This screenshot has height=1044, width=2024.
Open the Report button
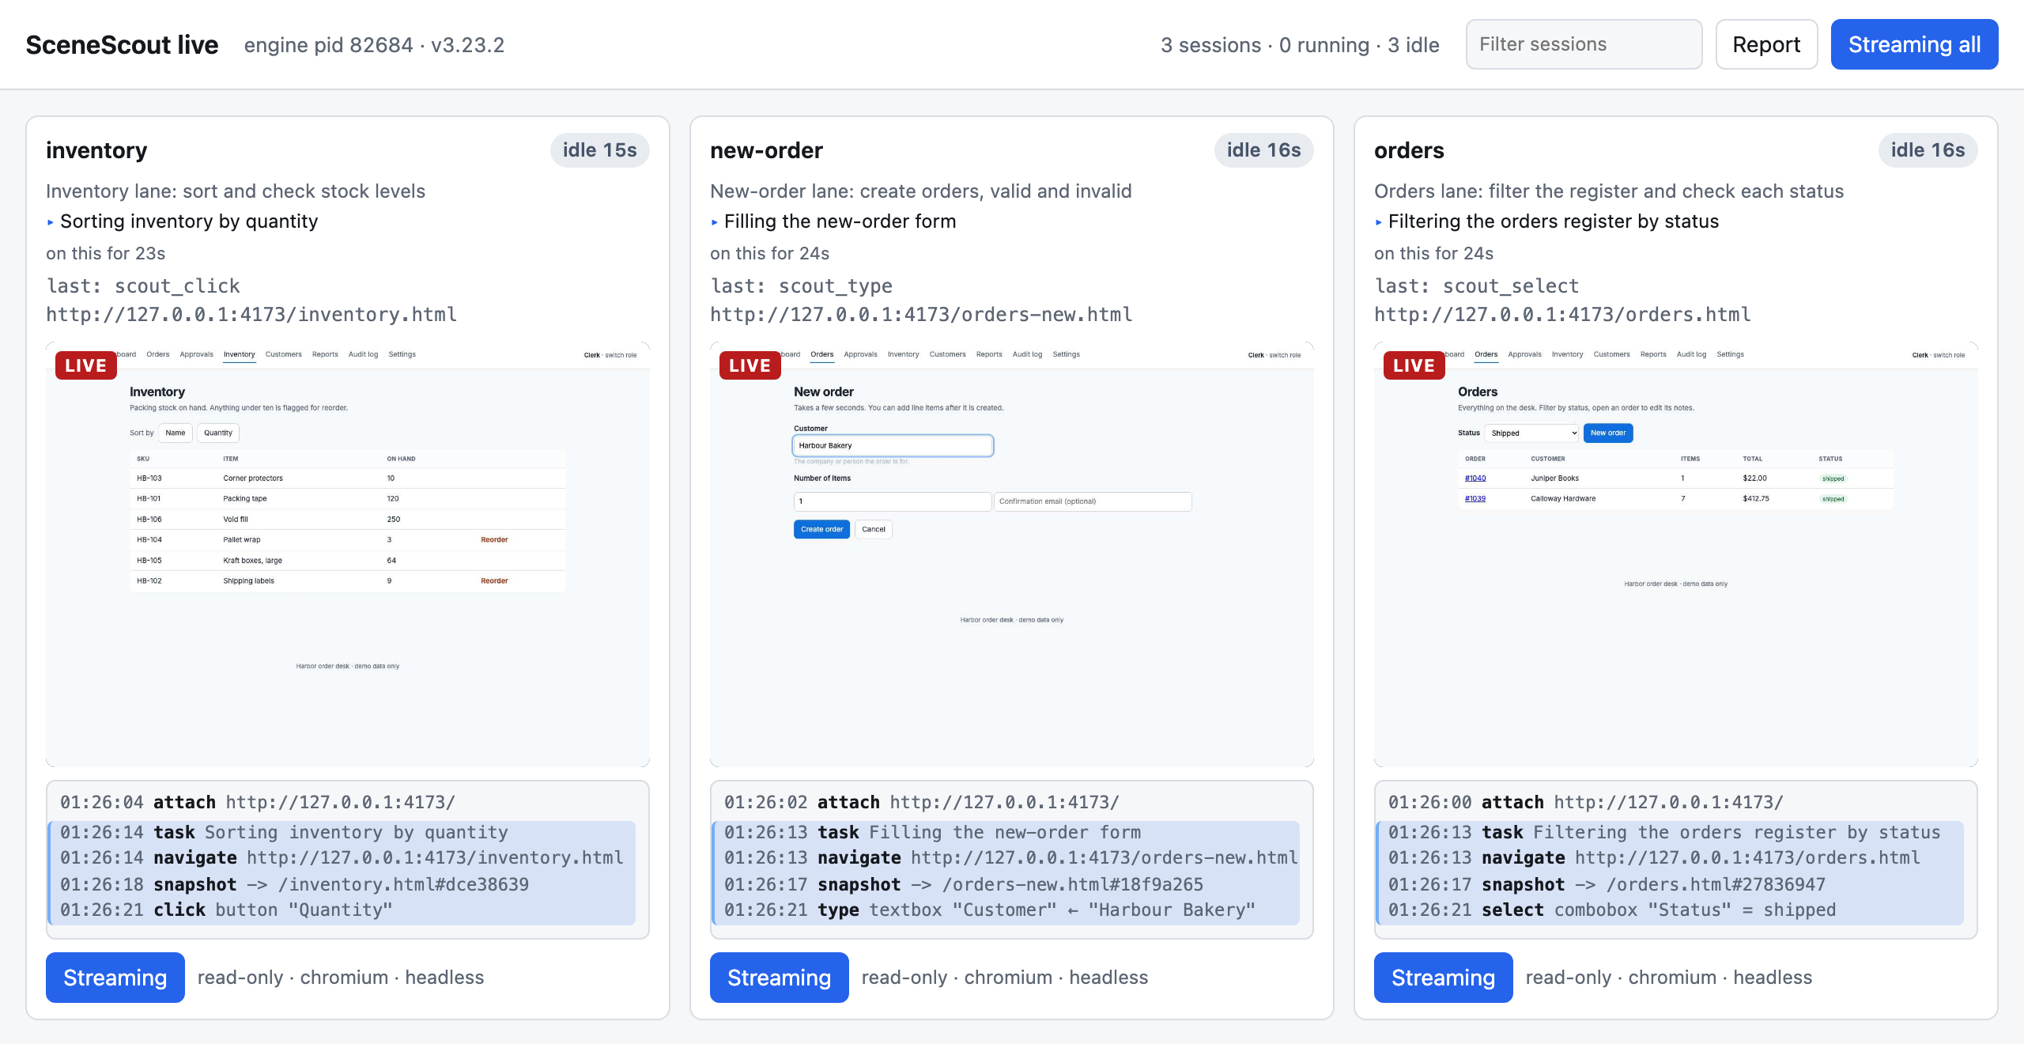(x=1766, y=44)
